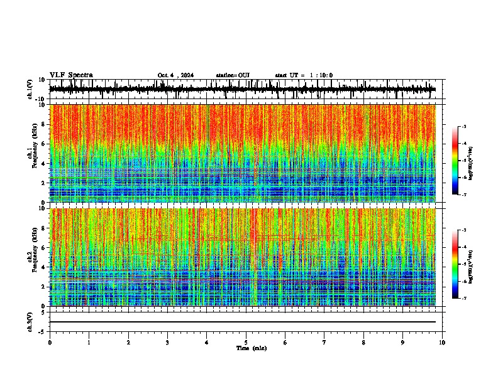Select the "start UT = 1 :10: 0" text

[304, 75]
